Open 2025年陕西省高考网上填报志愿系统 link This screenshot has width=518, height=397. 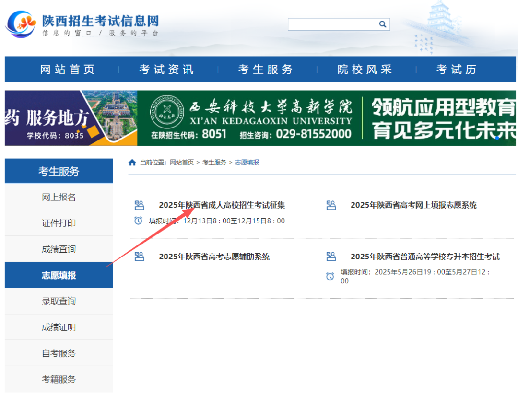413,205
